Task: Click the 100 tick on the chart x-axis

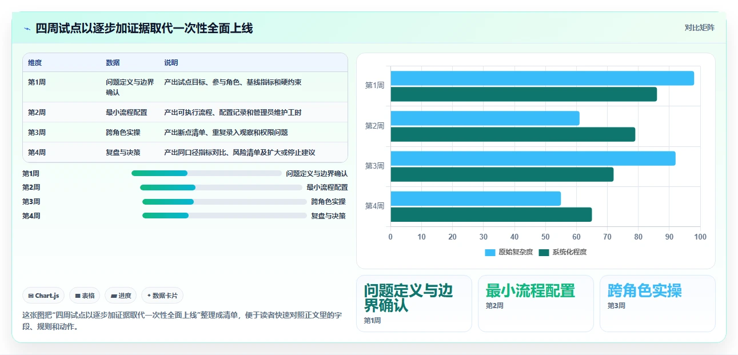Action: pyautogui.click(x=700, y=237)
